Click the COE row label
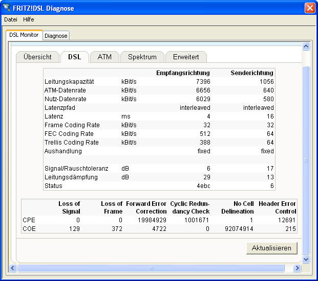The height and width of the screenshot is (281, 318). 29,229
